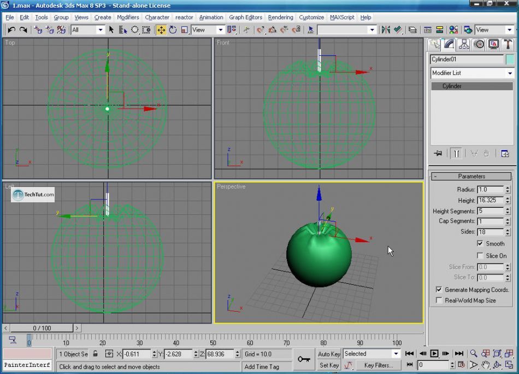The width and height of the screenshot is (519, 374).
Task: Toggle Generate Mapping Coords checkbox
Action: (439, 290)
